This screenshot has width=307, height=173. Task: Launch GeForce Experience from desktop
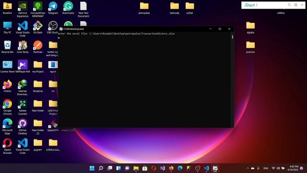(x=23, y=10)
